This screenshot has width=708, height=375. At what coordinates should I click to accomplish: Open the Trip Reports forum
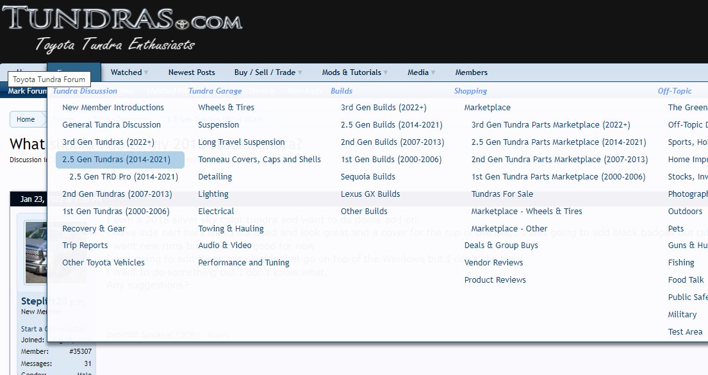pos(85,246)
